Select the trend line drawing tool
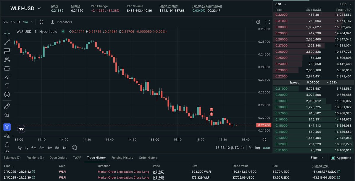 click(7, 42)
